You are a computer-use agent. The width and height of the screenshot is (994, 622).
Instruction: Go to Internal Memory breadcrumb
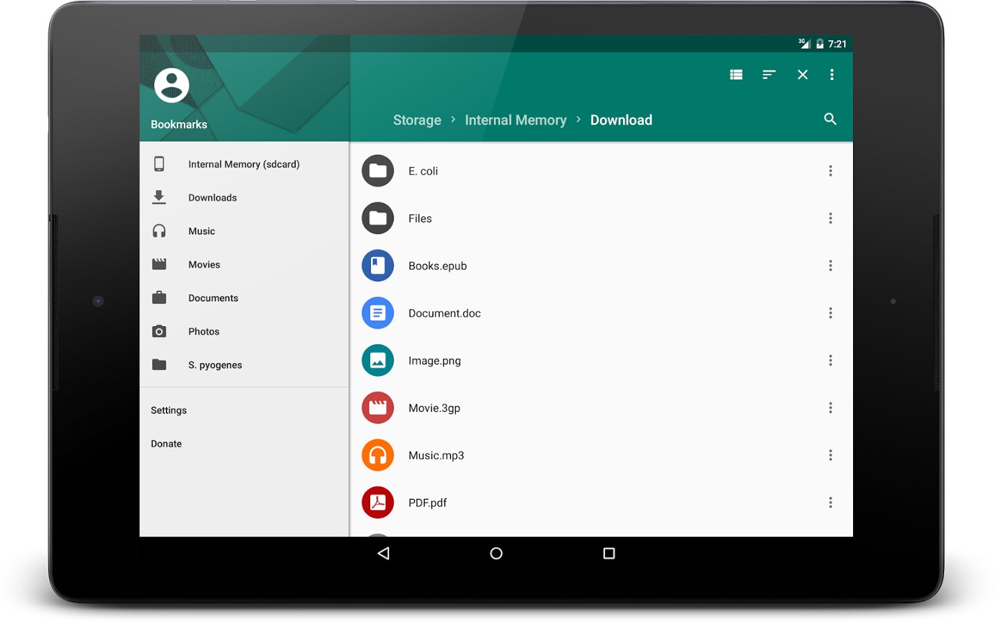(x=515, y=120)
